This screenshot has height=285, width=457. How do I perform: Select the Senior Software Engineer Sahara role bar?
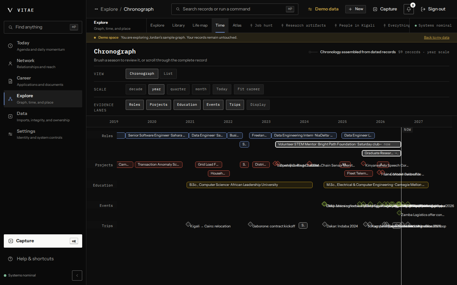(x=157, y=136)
